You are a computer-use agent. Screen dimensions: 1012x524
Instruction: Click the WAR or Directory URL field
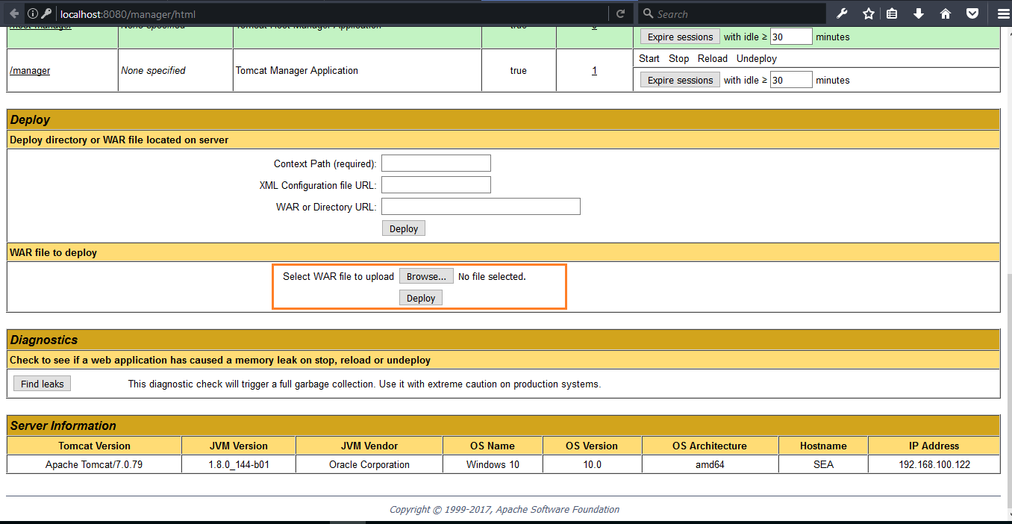pos(481,207)
